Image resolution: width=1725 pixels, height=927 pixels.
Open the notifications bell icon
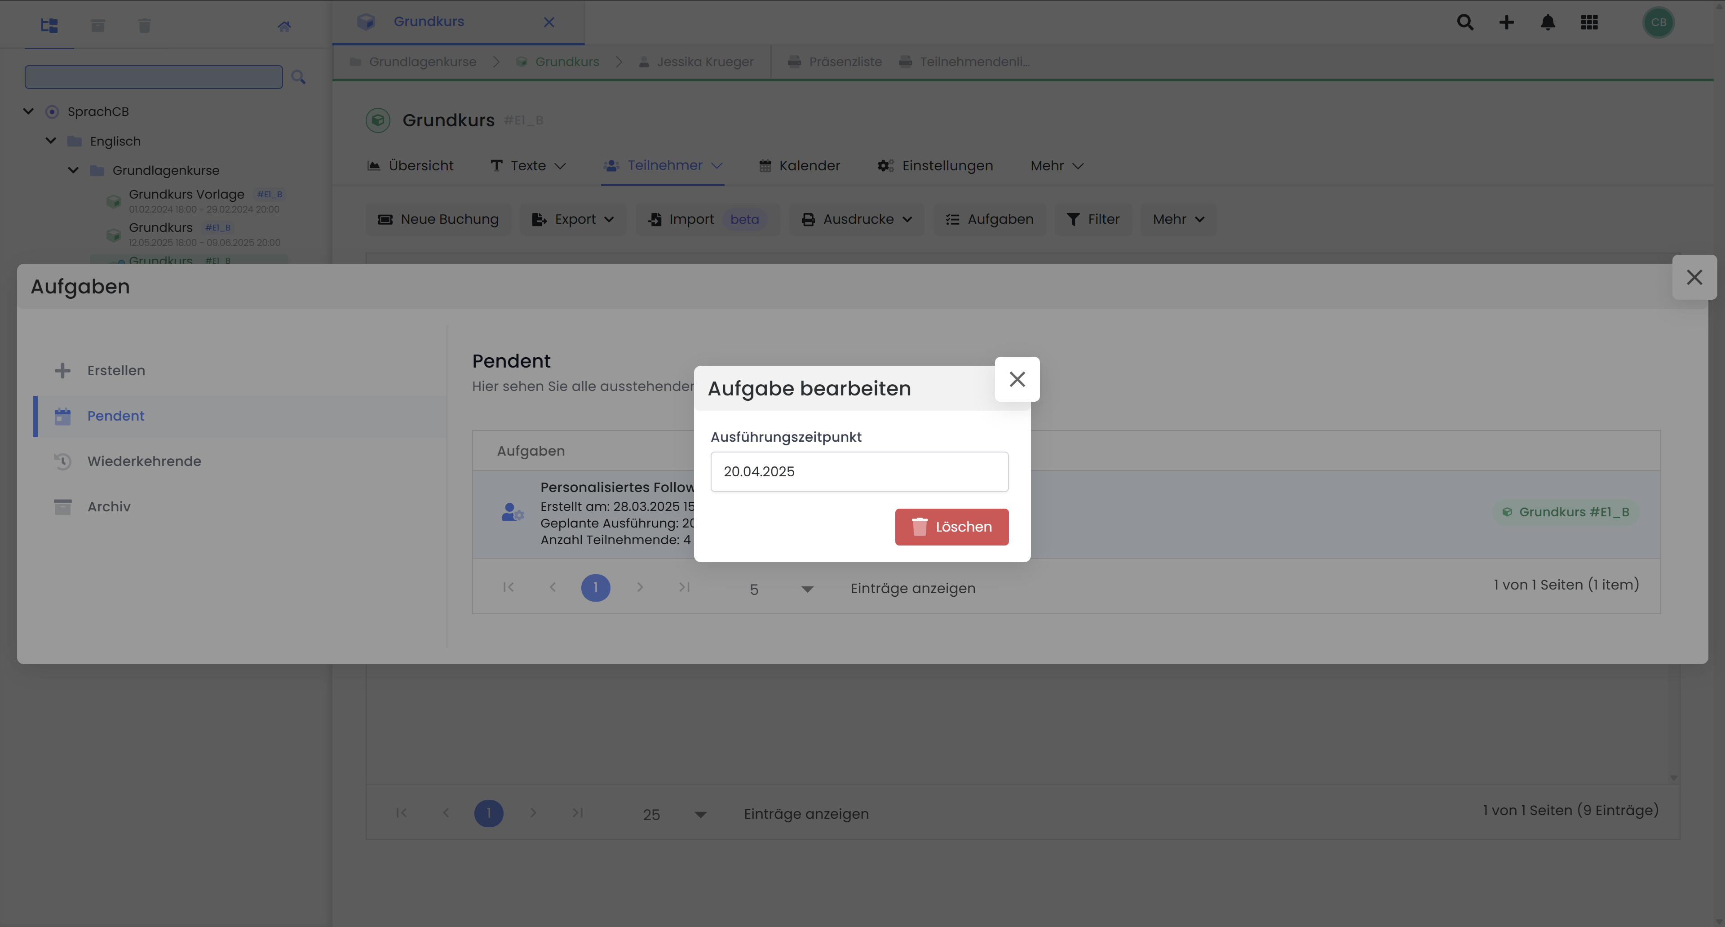[1548, 22]
